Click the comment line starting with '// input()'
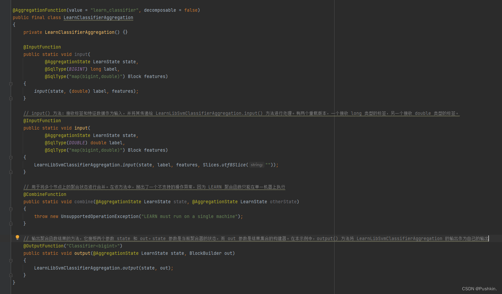Image resolution: width=502 pixels, height=294 pixels. [x=241, y=114]
